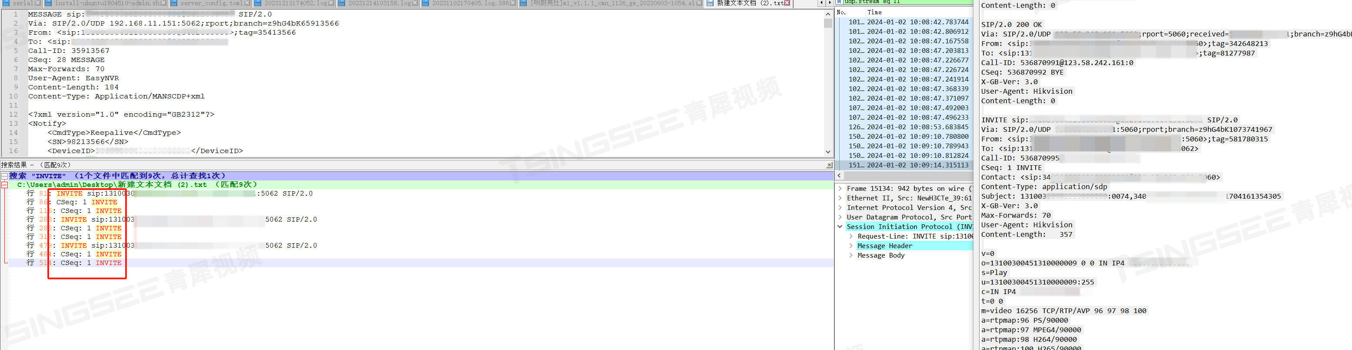This screenshot has width=1352, height=350.
Task: Collapse the 搜索 "INVITE" result group
Action: coord(4,176)
